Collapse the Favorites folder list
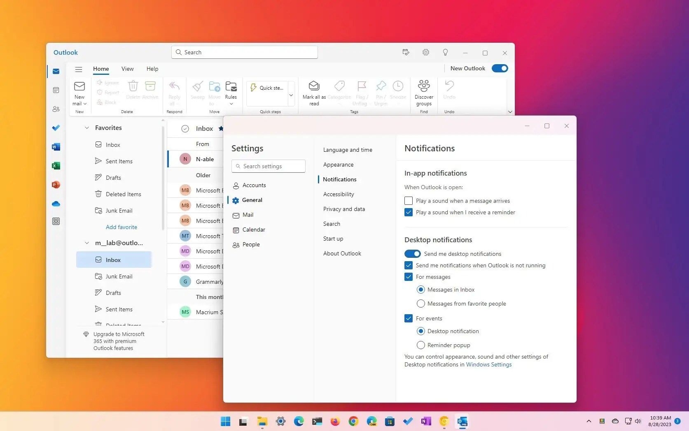Viewport: 689px width, 431px height. coord(87,127)
